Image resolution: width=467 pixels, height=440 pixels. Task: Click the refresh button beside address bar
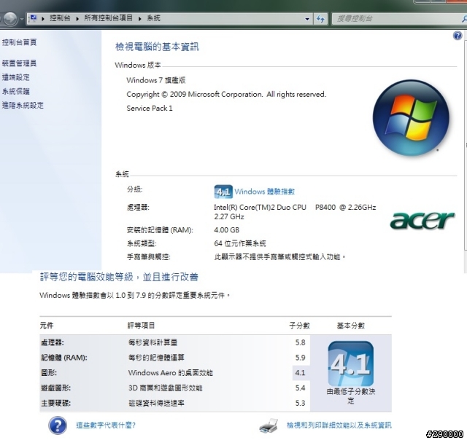click(x=320, y=19)
